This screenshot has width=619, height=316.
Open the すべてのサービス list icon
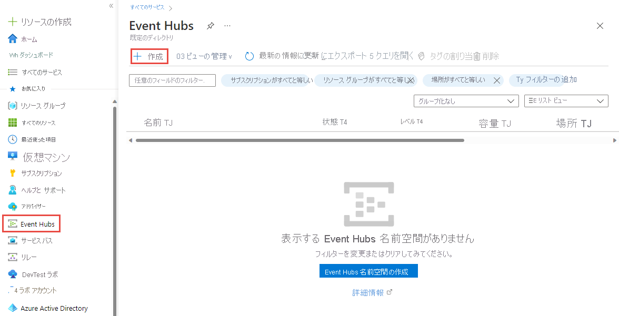13,72
